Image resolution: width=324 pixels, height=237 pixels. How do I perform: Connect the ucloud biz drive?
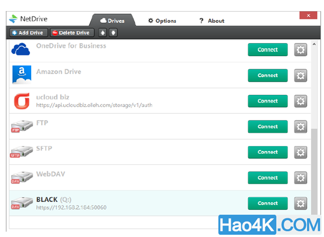pyautogui.click(x=267, y=101)
